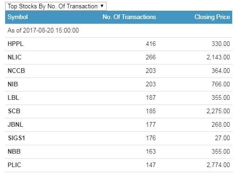Click the JBNL symbol
235x175 pixels.
point(15,124)
